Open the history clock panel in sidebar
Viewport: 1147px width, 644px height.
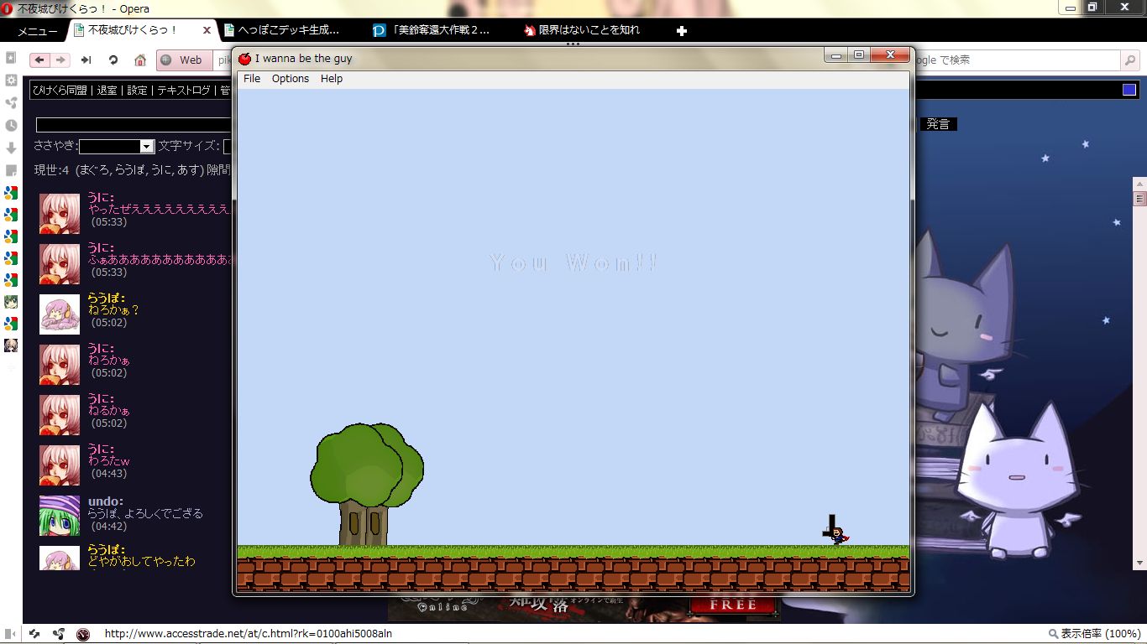click(x=11, y=126)
